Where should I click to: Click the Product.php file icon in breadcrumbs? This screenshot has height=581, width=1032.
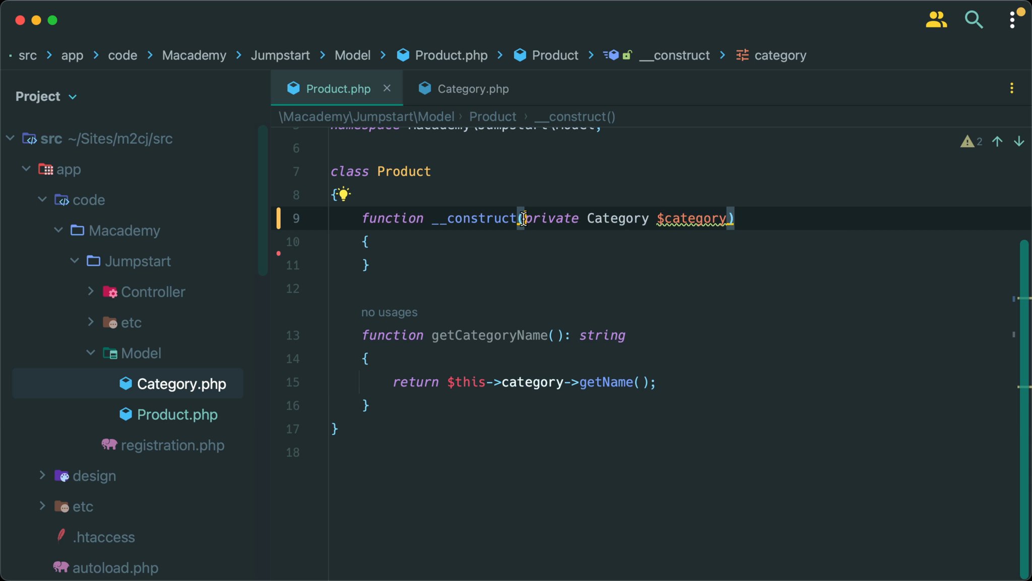pos(403,55)
